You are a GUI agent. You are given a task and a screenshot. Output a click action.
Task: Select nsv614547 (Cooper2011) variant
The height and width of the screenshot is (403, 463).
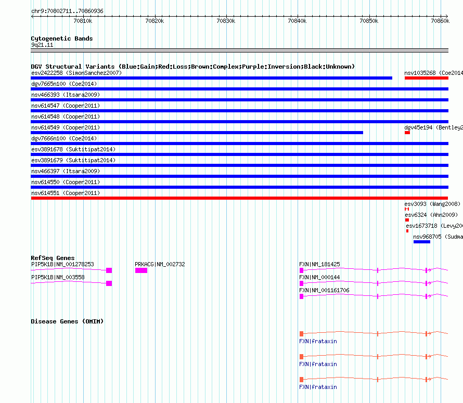click(66, 106)
